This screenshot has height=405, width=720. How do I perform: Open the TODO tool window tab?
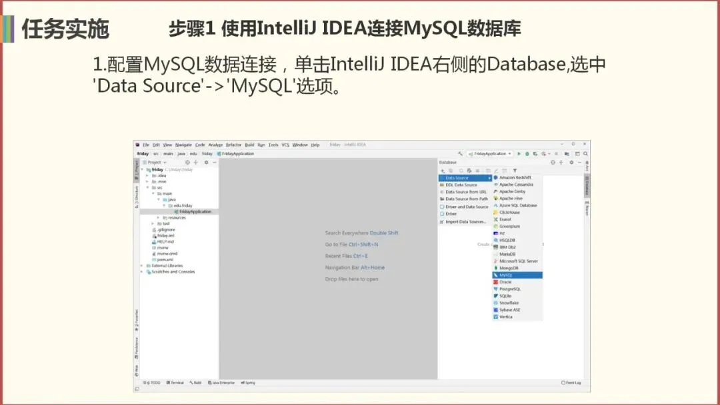(152, 382)
